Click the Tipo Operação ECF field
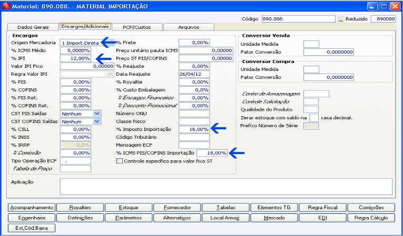Viewport: 403px width, 236px height. click(x=75, y=161)
